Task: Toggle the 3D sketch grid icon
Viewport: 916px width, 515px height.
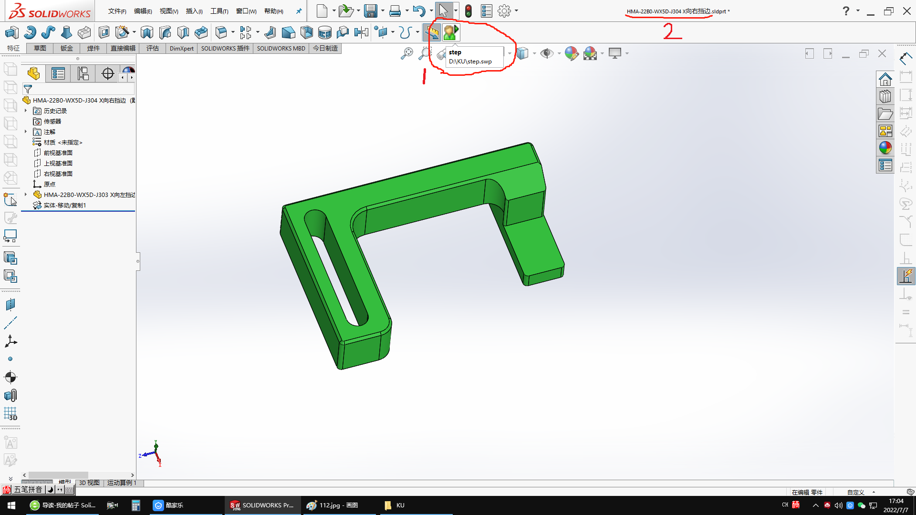Action: pos(10,413)
